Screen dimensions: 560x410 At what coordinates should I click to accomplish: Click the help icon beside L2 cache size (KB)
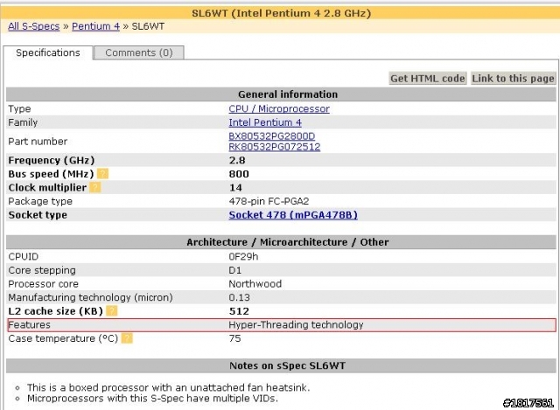click(112, 311)
